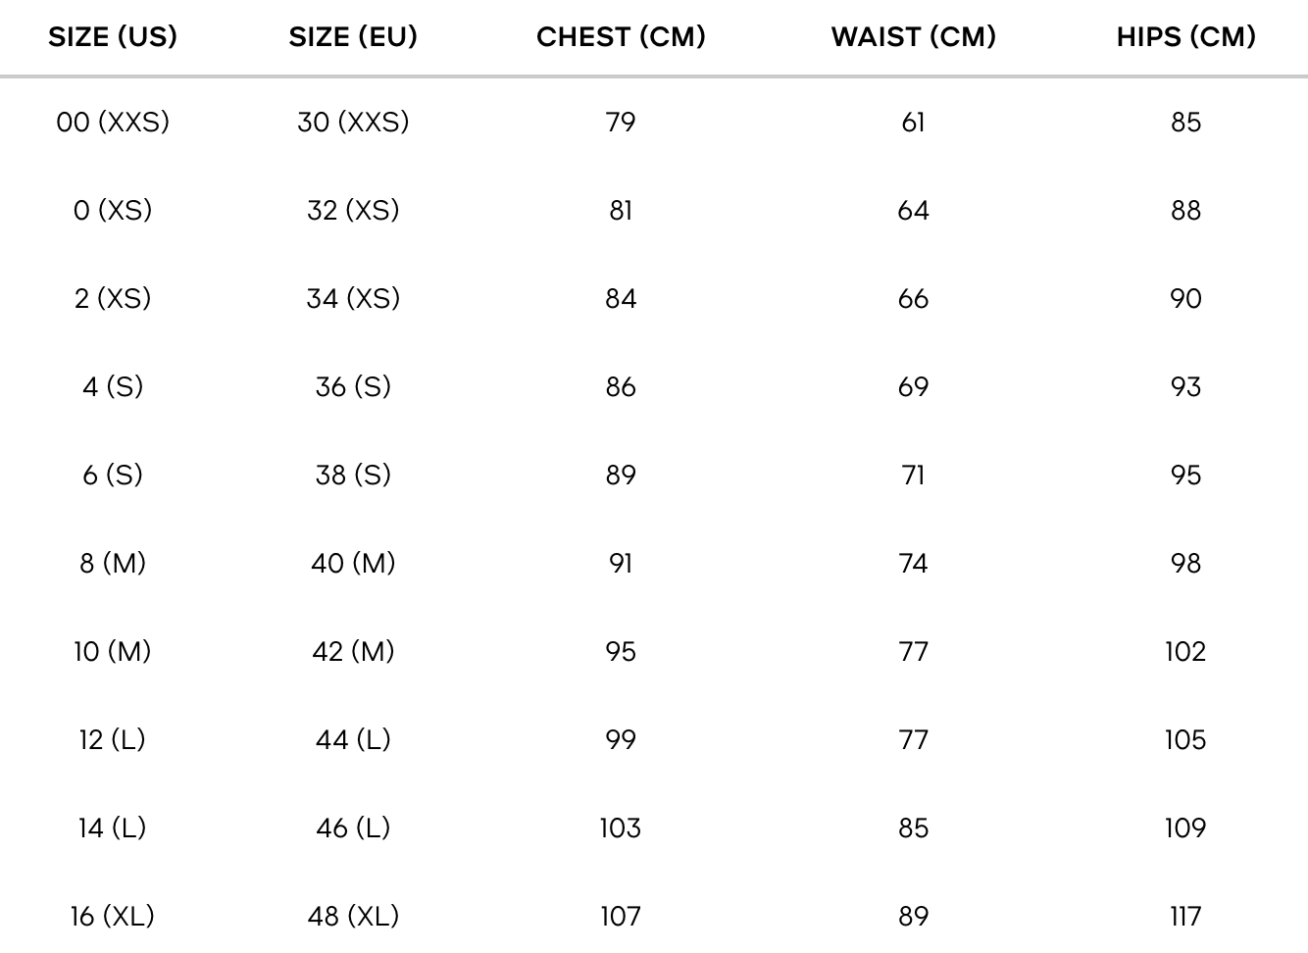Select the 00 (XXS) US size cell

[x=113, y=123]
